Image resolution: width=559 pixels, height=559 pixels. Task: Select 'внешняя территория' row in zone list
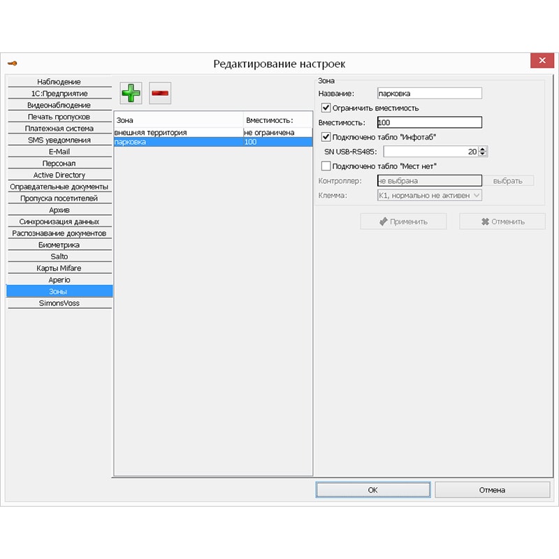click(x=177, y=132)
